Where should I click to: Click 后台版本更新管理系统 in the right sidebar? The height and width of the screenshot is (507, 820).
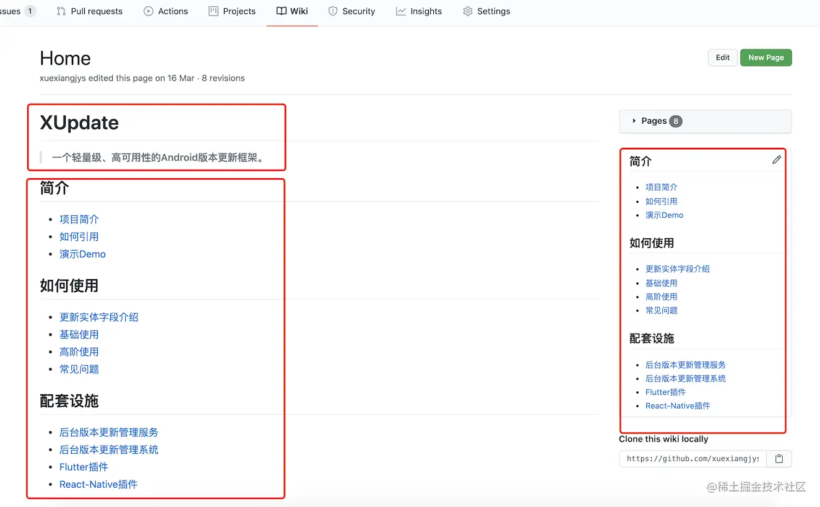(x=686, y=378)
